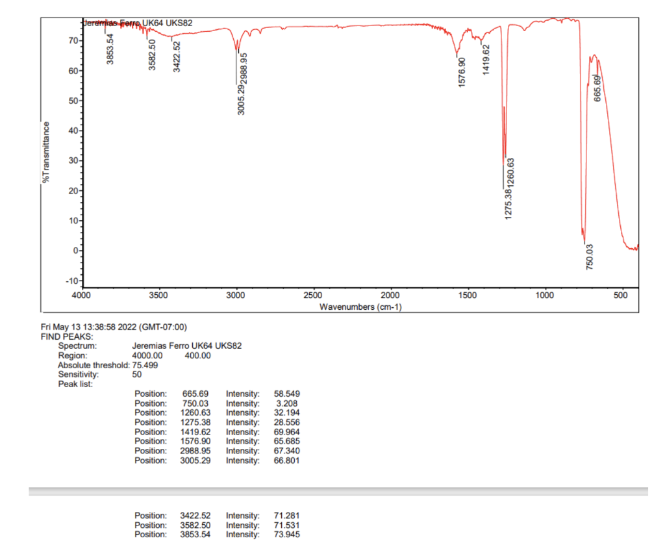Select intensity value 3.208
The image size is (665, 556).
click(x=287, y=404)
